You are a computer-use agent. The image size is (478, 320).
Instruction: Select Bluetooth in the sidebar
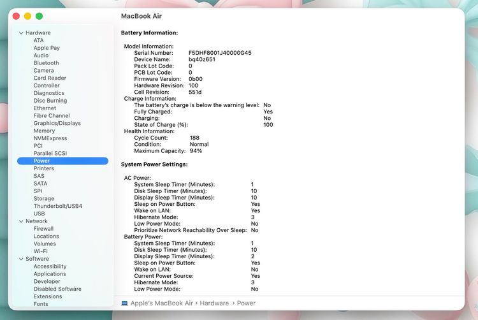[46, 62]
